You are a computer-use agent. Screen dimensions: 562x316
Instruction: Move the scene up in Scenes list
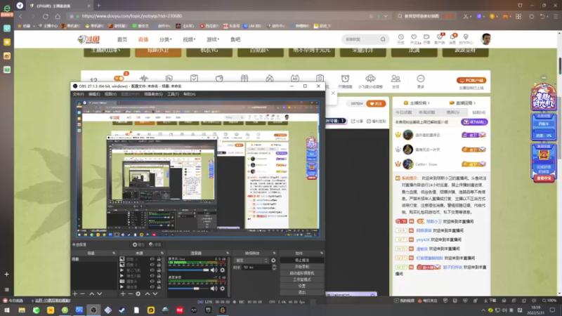tap(92, 294)
